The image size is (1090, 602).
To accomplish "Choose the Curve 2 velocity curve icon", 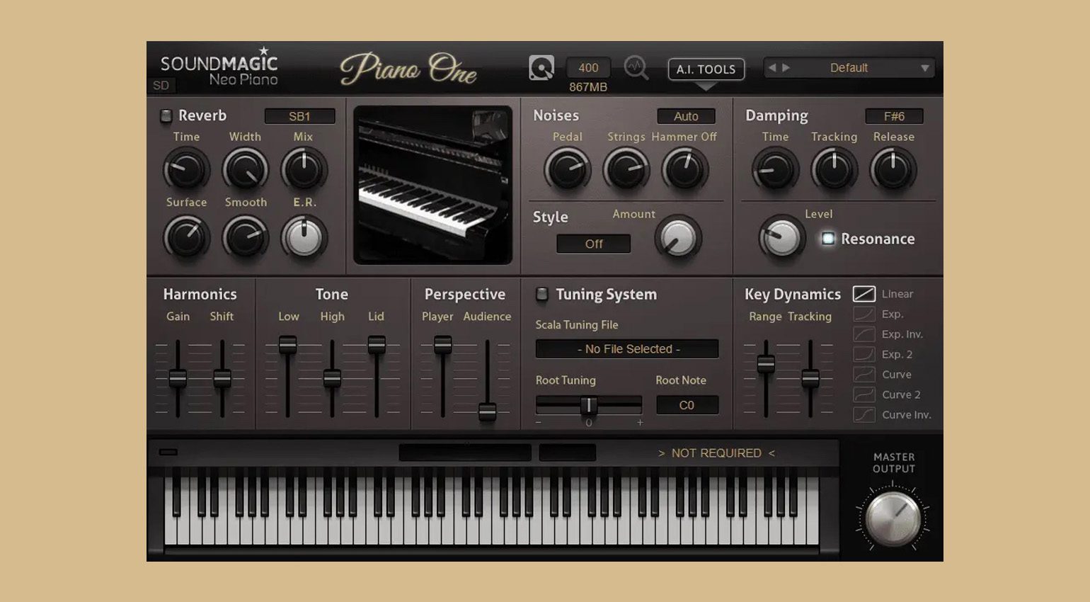I will [864, 394].
